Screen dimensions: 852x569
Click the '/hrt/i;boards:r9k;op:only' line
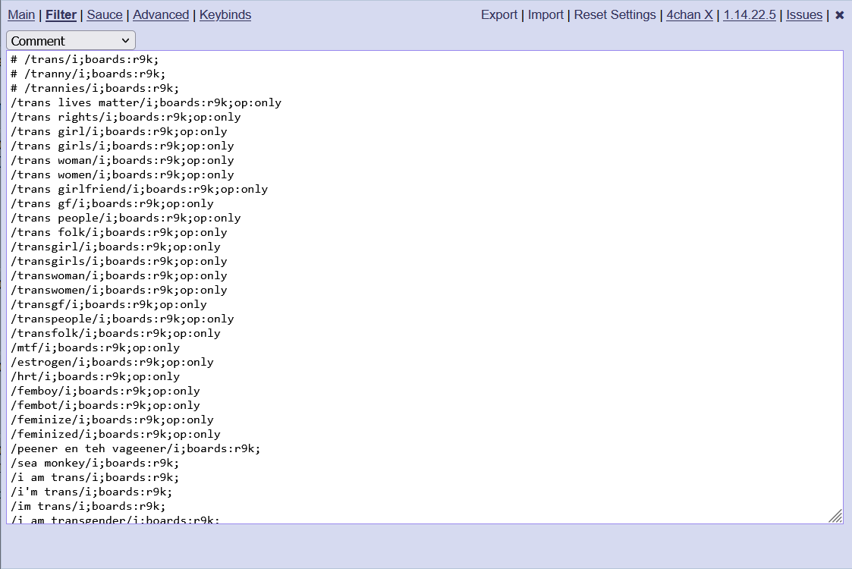pos(95,376)
